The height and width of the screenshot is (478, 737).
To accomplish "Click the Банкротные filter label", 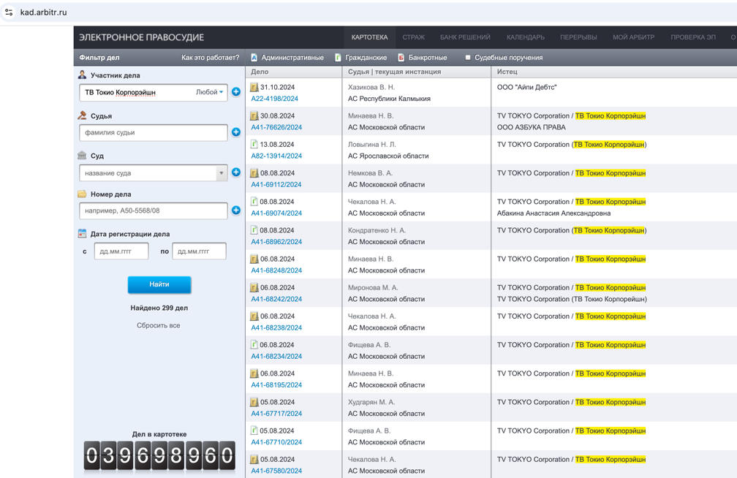I will click(428, 57).
